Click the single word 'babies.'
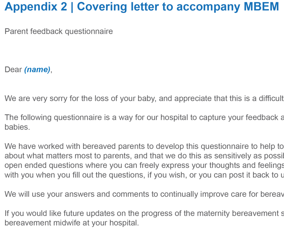 point(17,127)
